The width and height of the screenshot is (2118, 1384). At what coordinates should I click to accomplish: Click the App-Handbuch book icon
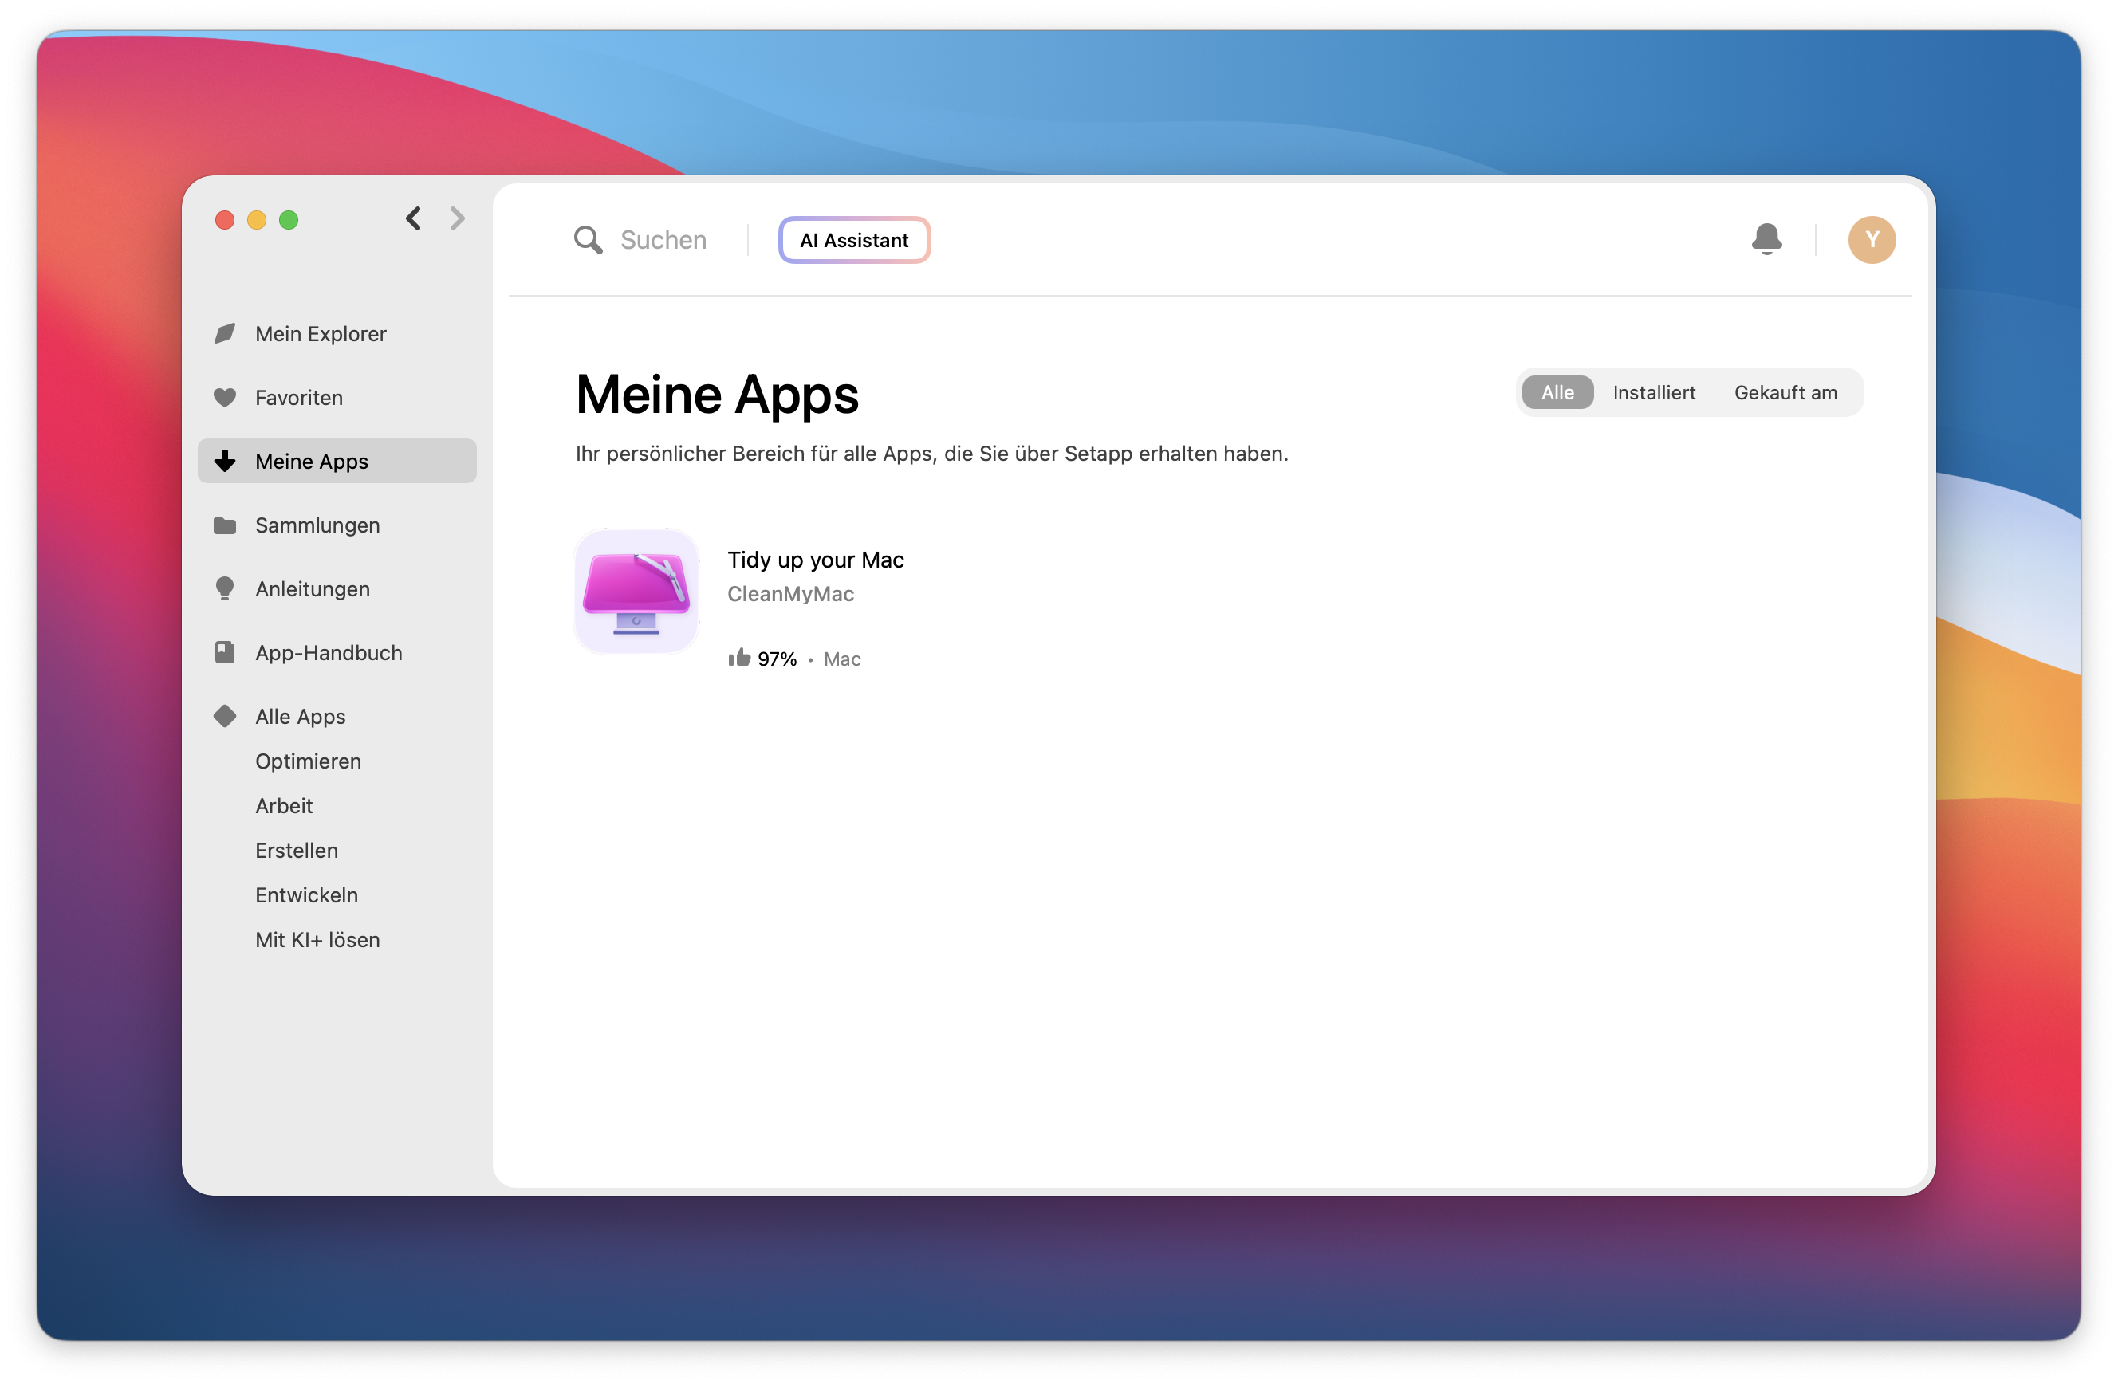pyautogui.click(x=225, y=653)
